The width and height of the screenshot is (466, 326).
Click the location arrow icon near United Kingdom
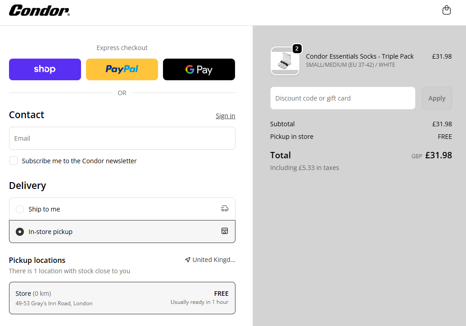[188, 260]
